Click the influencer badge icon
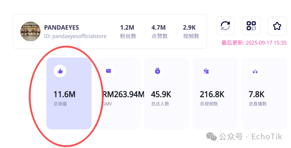 [x=158, y=71]
